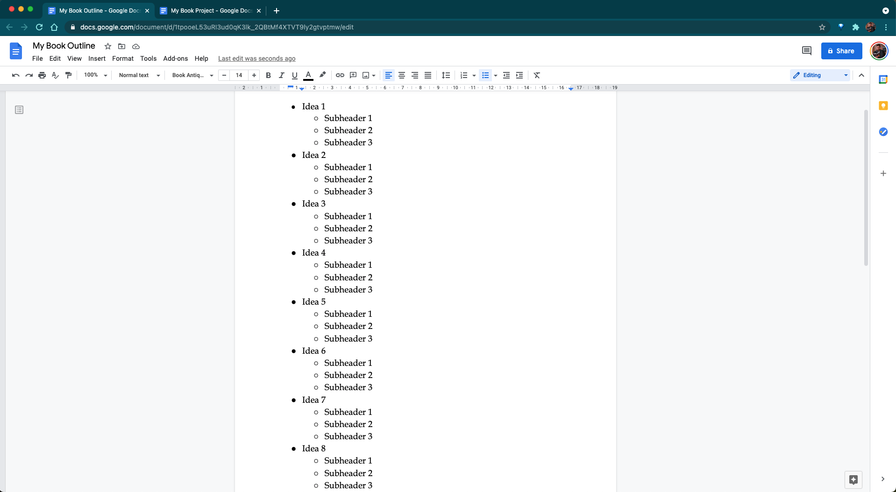This screenshot has height=492, width=896.
Task: Open the Editing mode dropdown
Action: coord(820,75)
